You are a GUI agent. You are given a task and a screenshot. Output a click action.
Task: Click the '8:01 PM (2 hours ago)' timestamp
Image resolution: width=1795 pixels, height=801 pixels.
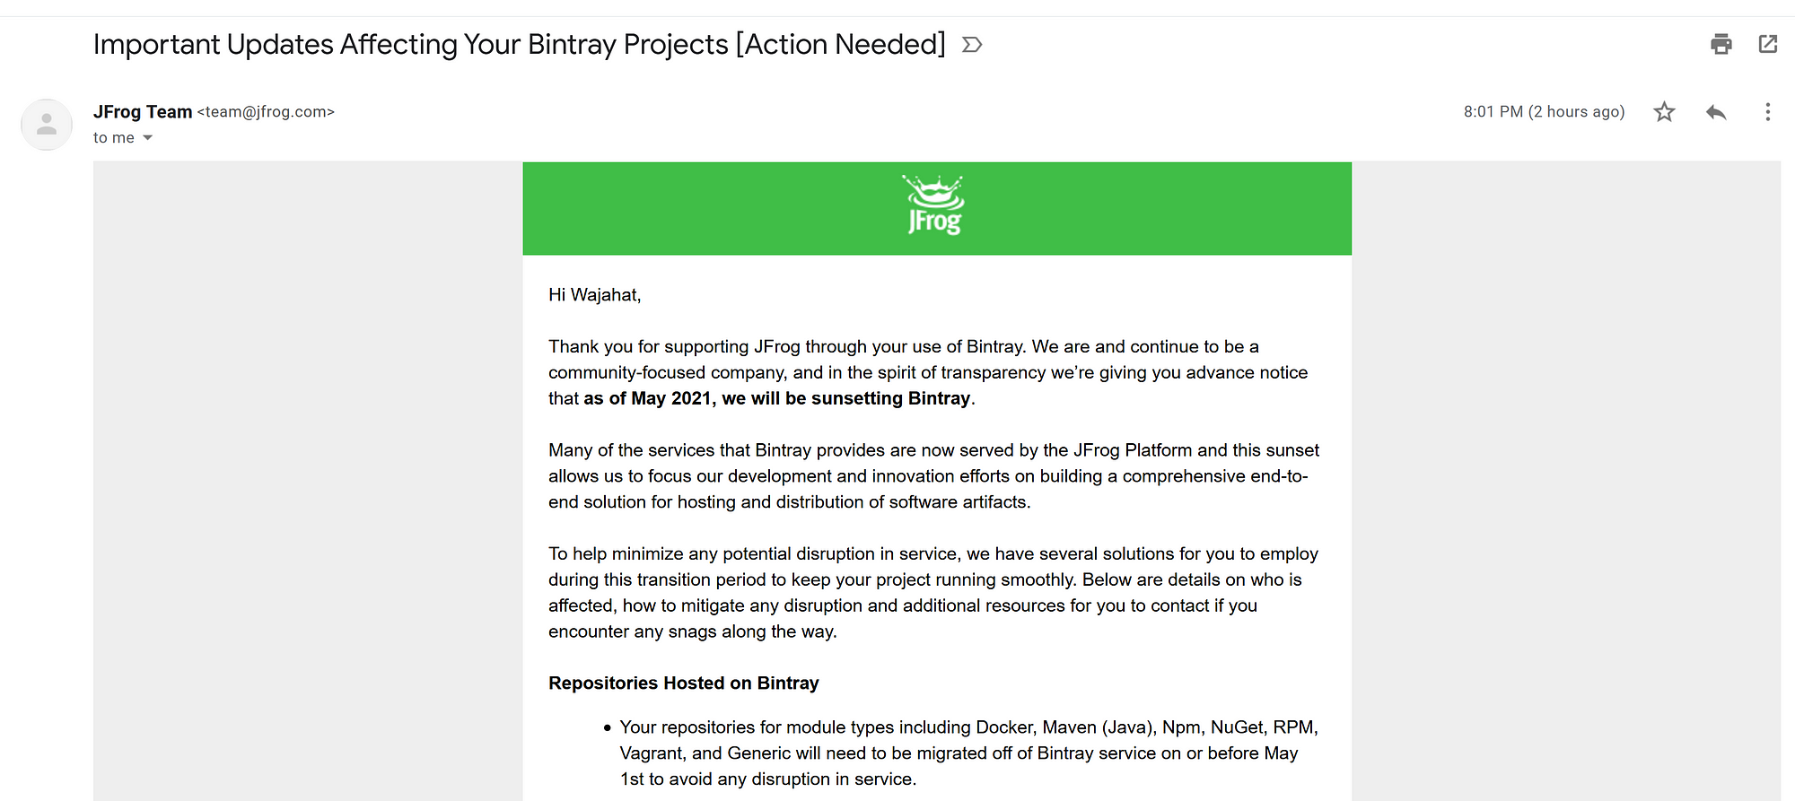1544,112
